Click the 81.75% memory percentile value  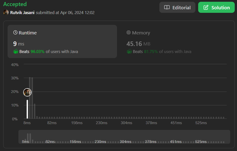(151, 52)
